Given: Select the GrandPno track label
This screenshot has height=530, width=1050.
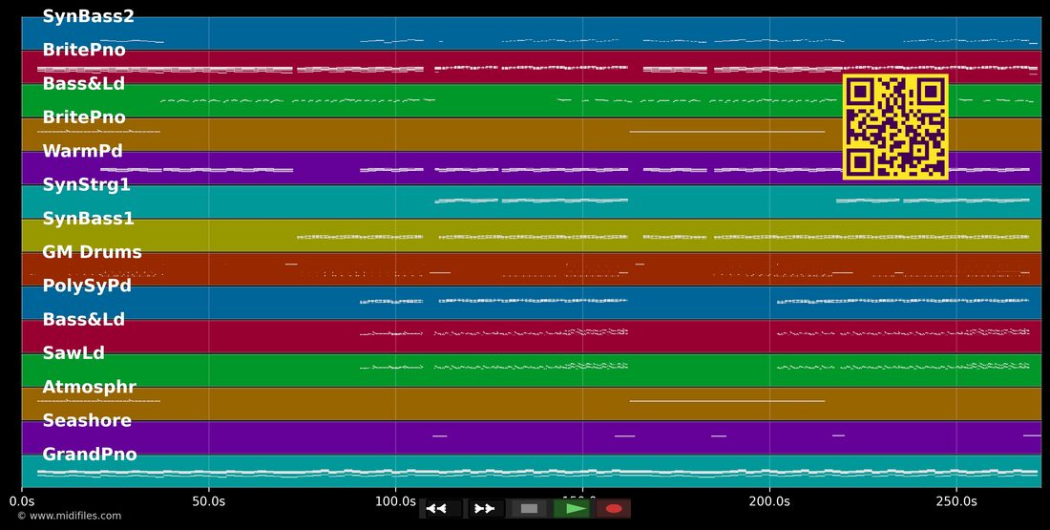Looking at the screenshot, I should point(90,454).
